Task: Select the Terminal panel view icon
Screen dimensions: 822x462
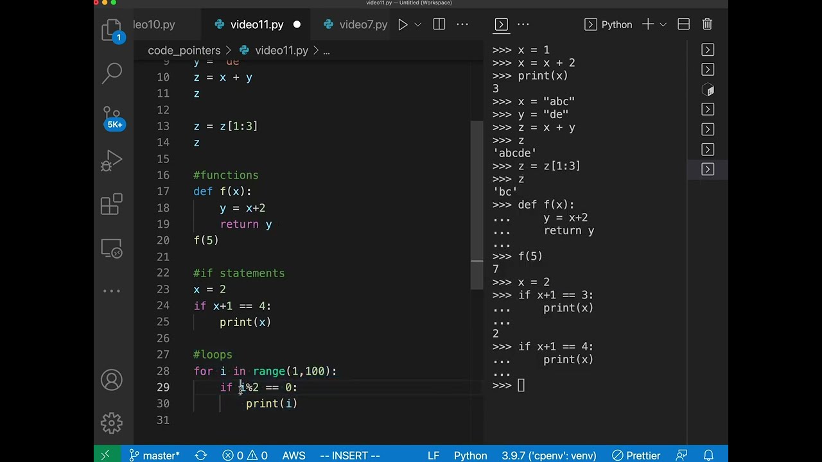Action: click(502, 24)
